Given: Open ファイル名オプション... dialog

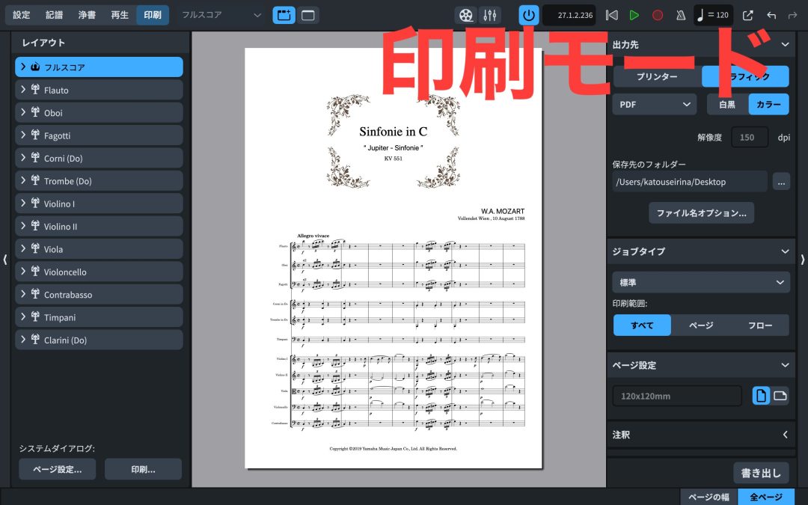Looking at the screenshot, I should [701, 213].
